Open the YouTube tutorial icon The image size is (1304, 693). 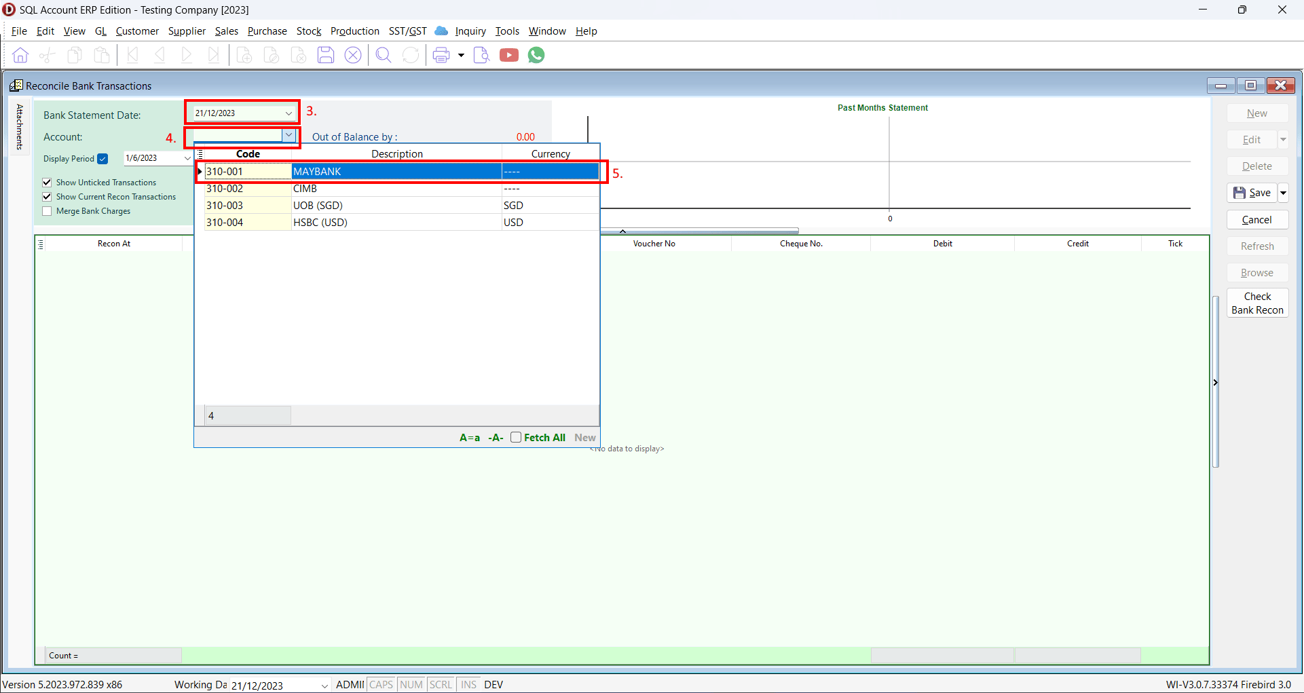509,56
